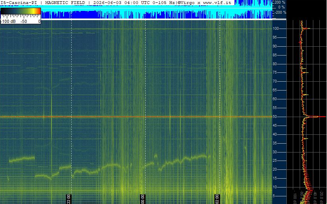This screenshot has height=204, width=327.
Task: Click the 10 Hz frequency axis label
Action: tap(275, 187)
